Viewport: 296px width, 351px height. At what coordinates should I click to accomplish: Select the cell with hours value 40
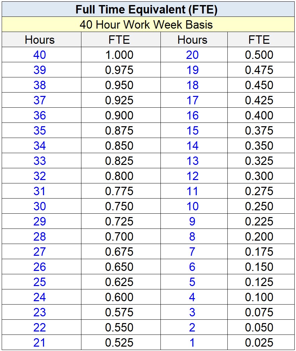pyautogui.click(x=40, y=55)
